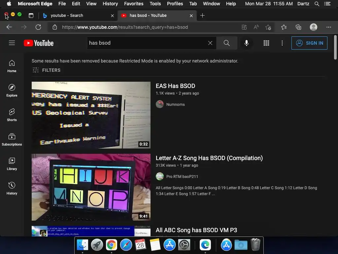Open Numnoms channel avatar

160,104
